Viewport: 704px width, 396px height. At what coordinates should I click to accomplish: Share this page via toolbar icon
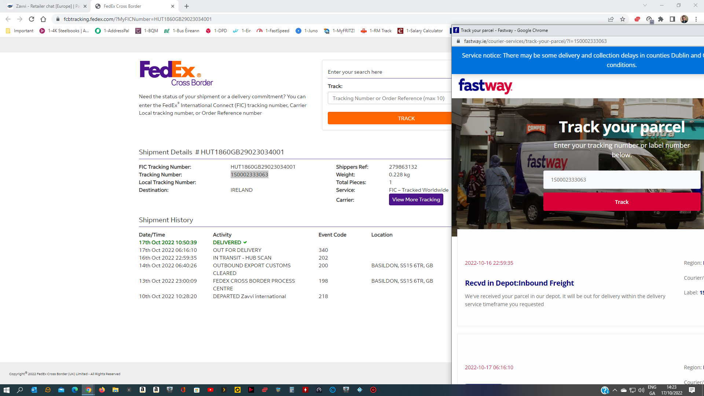[x=611, y=19]
